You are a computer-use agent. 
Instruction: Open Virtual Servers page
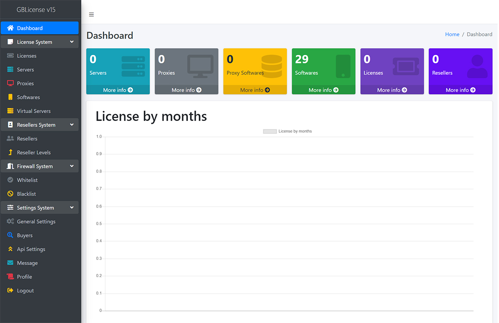34,111
